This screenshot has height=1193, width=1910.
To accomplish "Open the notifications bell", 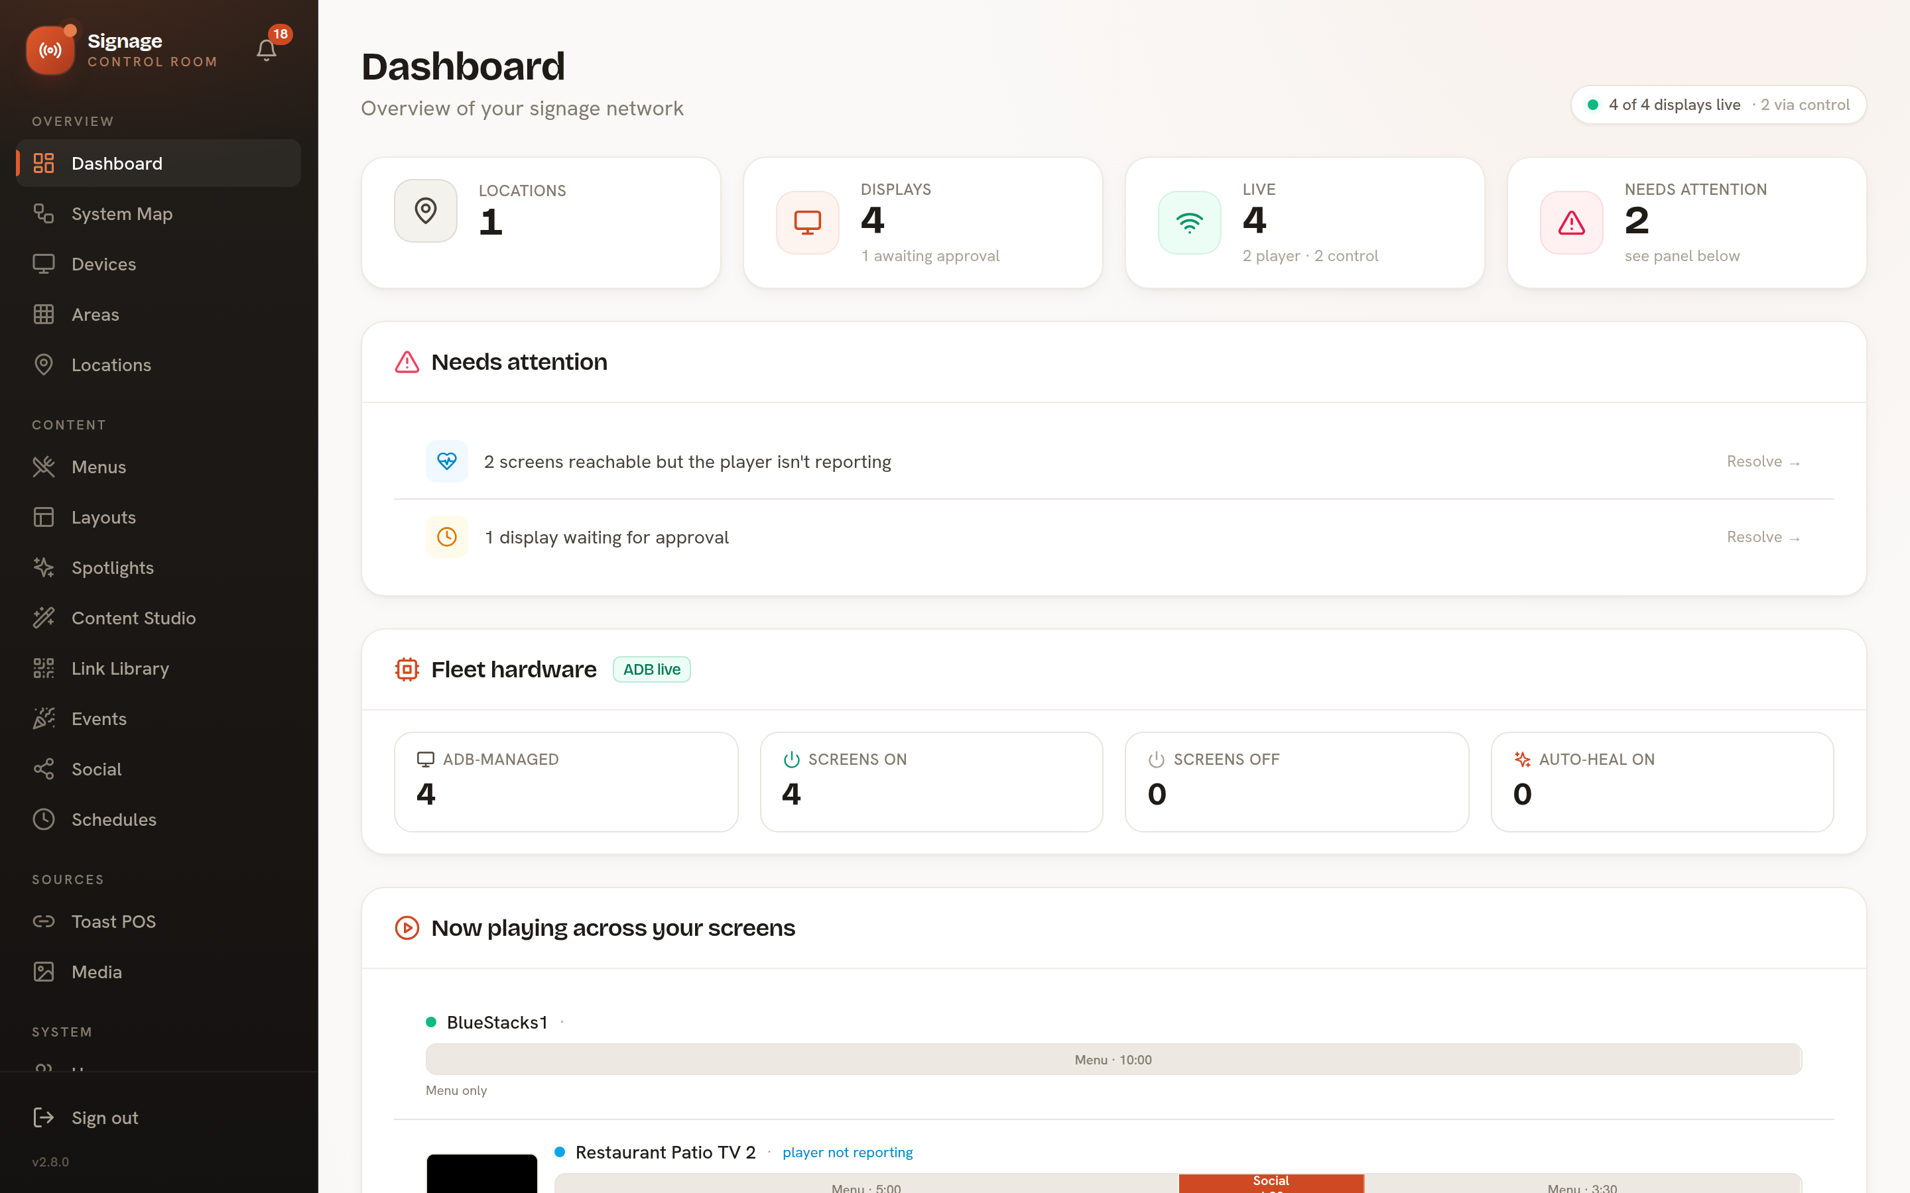I will (x=266, y=50).
